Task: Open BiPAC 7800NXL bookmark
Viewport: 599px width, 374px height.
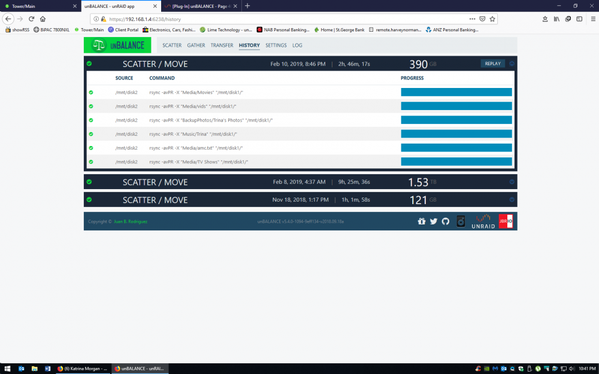Action: point(52,30)
